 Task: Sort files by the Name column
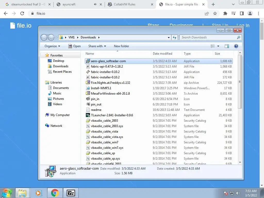[x=118, y=54]
